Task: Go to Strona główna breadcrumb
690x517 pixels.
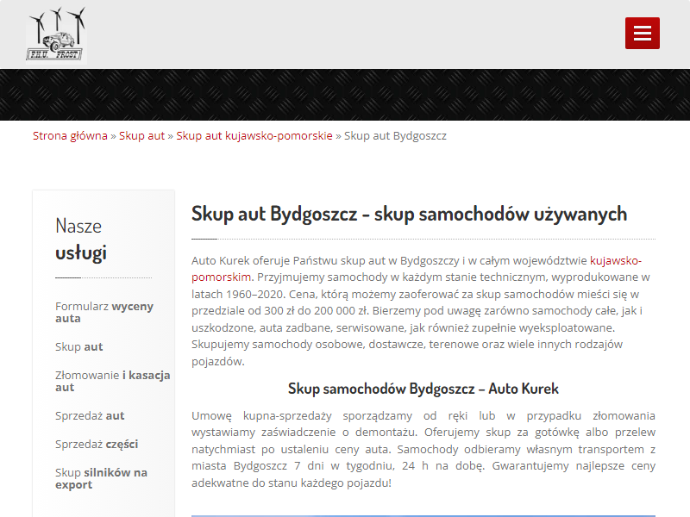Action: 70,136
